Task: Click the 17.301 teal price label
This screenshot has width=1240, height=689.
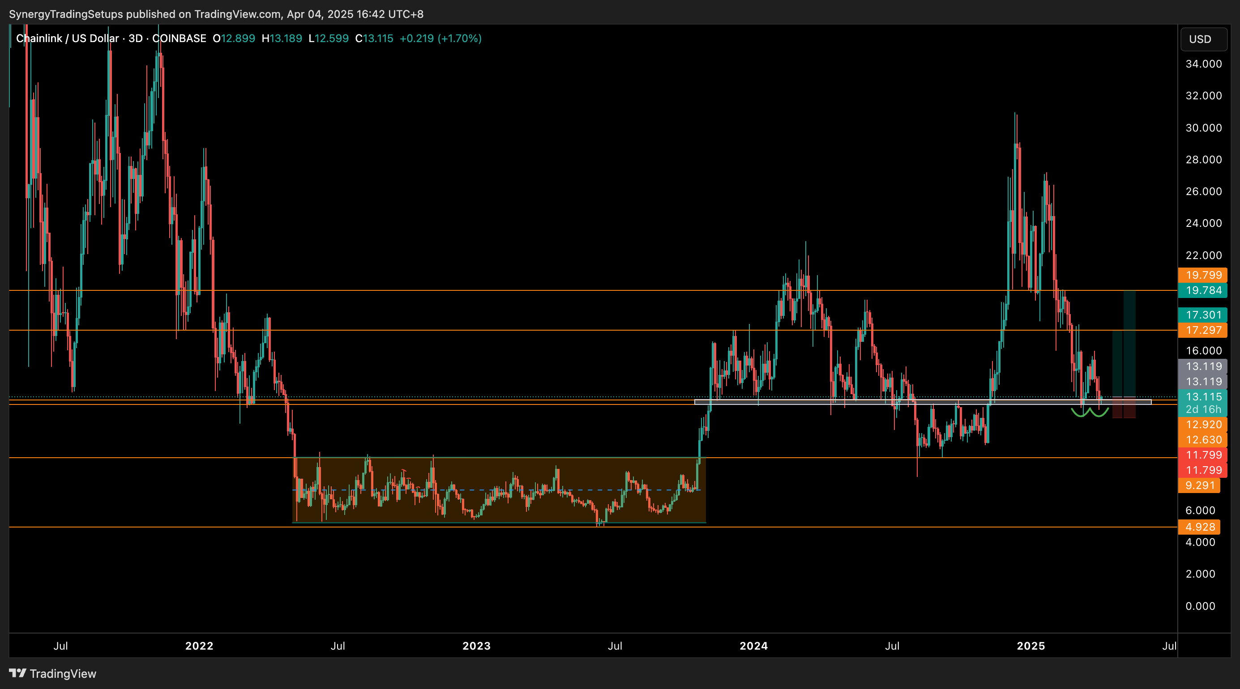Action: point(1202,315)
